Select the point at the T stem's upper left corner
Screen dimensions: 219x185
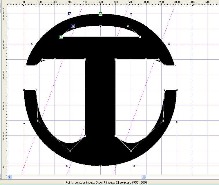(x=85, y=60)
